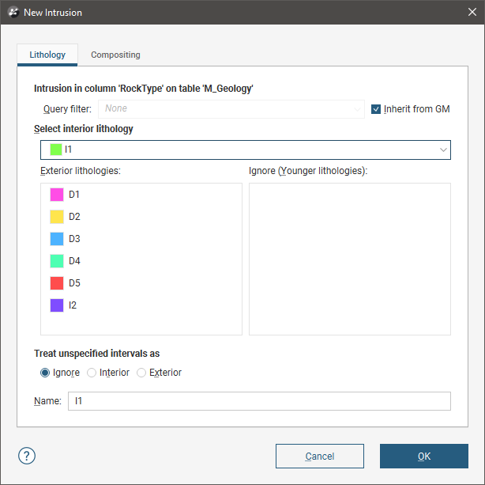This screenshot has height=485, width=485.
Task: Click the help question mark icon
Action: (27, 456)
